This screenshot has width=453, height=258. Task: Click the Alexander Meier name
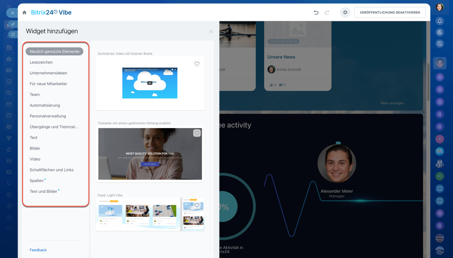click(337, 191)
